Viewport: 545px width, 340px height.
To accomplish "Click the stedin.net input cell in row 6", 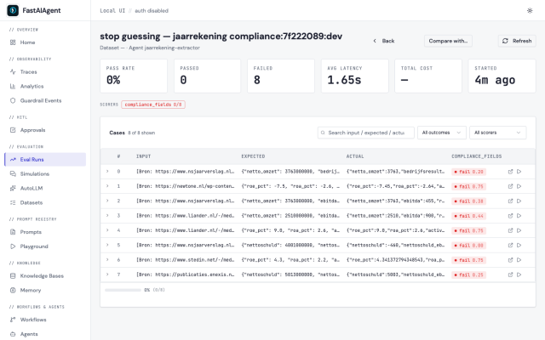I will [186, 260].
